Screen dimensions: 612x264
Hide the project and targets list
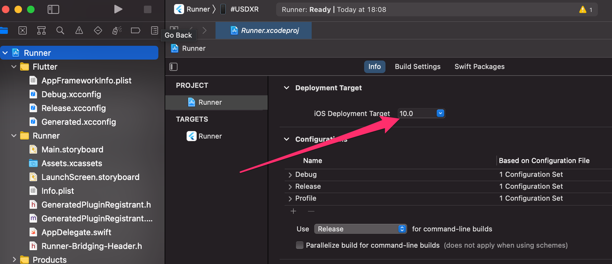point(173,67)
